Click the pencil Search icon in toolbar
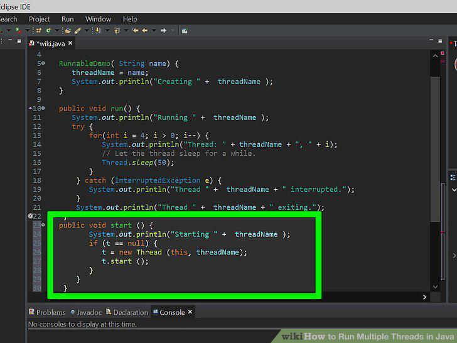 tap(78, 30)
